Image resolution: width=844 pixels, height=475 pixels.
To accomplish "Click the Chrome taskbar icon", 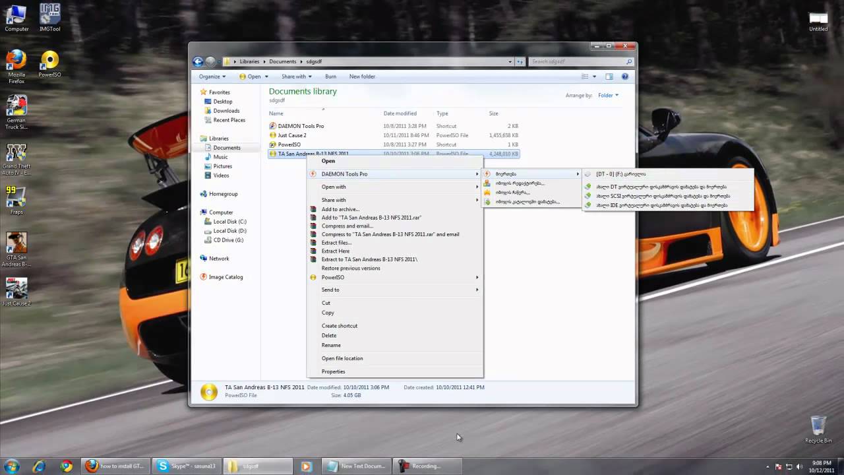I will pos(66,466).
